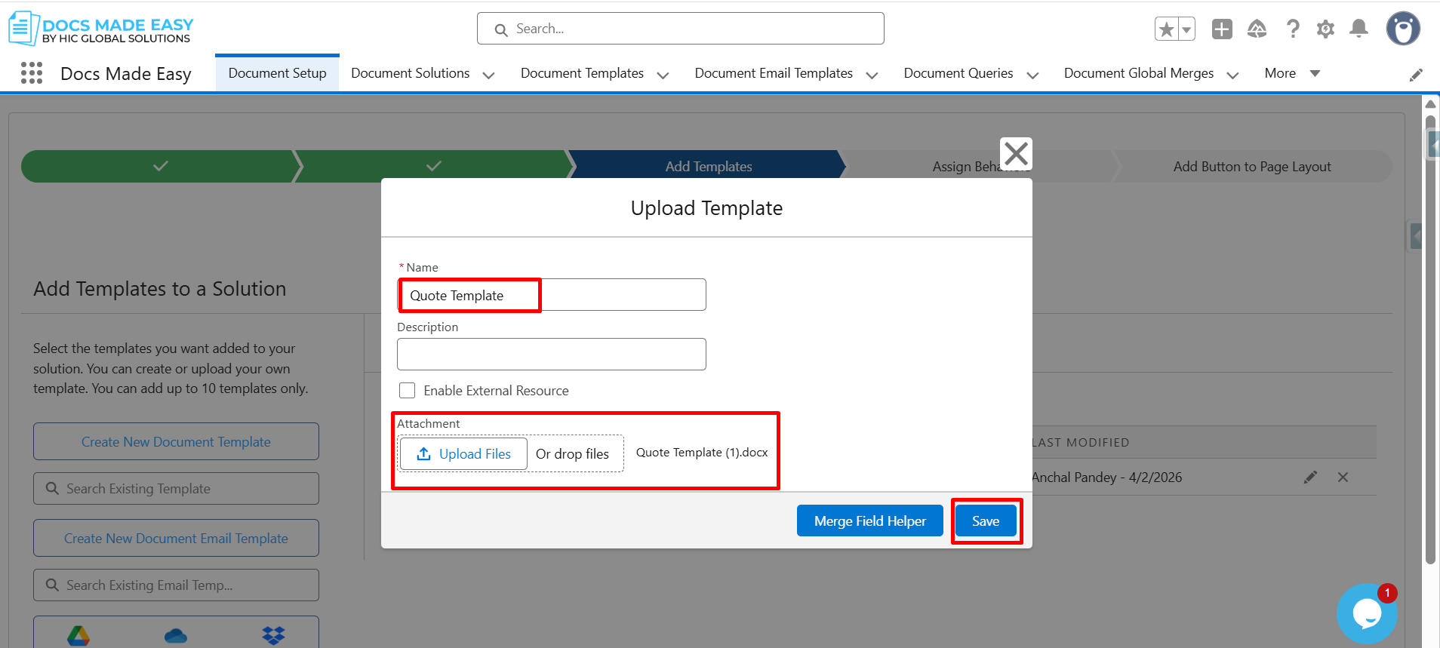This screenshot has height=648, width=1440.
Task: Click into the Description input field
Action: coord(551,355)
